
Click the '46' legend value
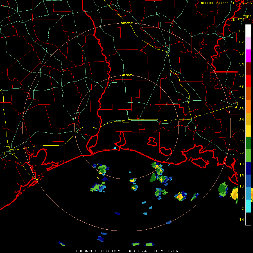click(x=241, y=87)
